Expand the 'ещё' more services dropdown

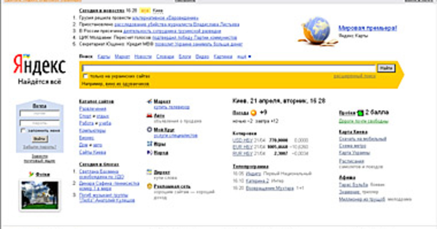pos(244,57)
